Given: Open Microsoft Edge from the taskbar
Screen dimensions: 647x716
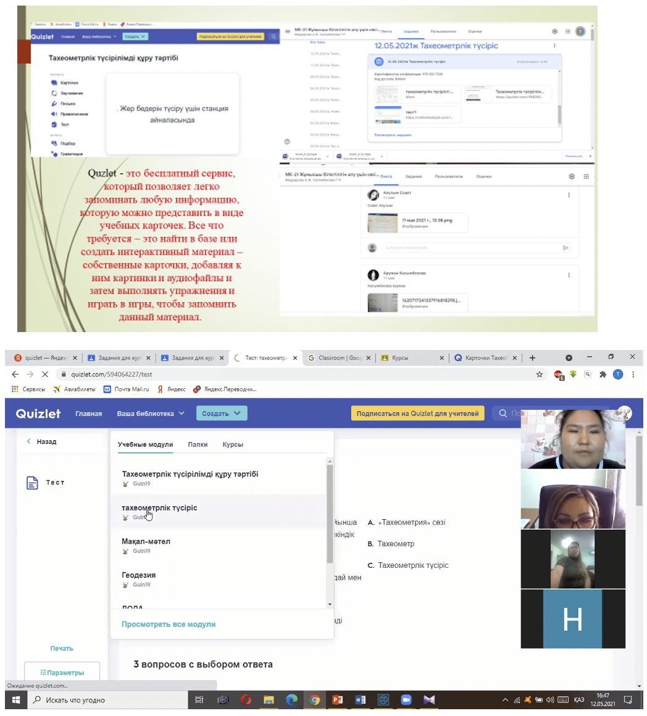Looking at the screenshot, I should (x=292, y=699).
